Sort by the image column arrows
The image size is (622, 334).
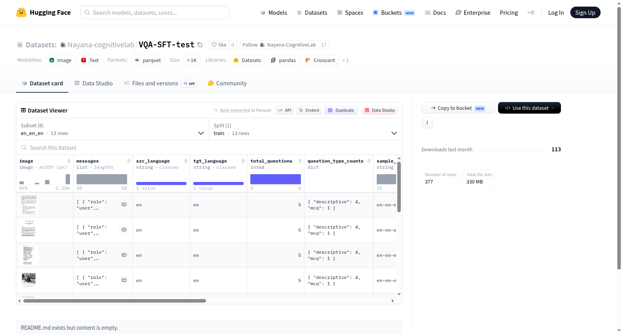point(69,161)
